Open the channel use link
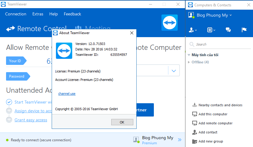Screen dimensions: 253x147 (67, 94)
